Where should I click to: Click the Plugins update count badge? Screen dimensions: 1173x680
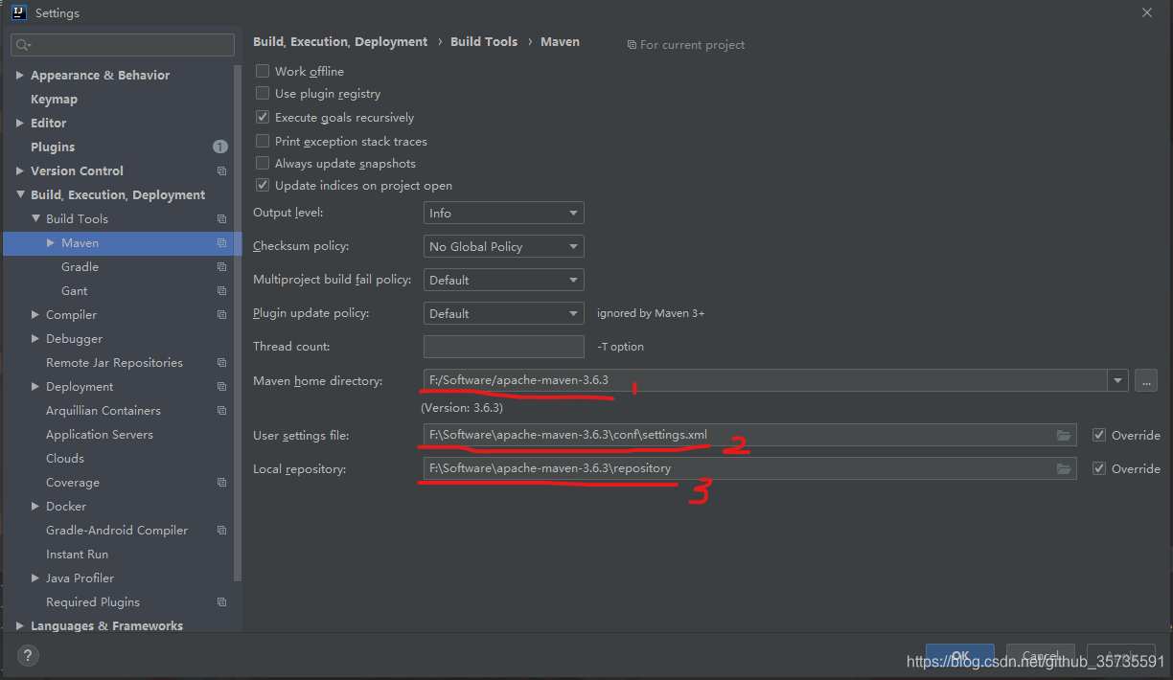click(220, 147)
